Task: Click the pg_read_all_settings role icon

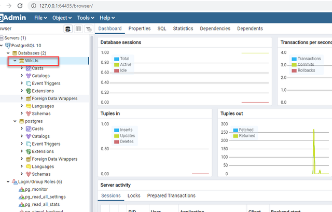Action: click(x=22, y=197)
